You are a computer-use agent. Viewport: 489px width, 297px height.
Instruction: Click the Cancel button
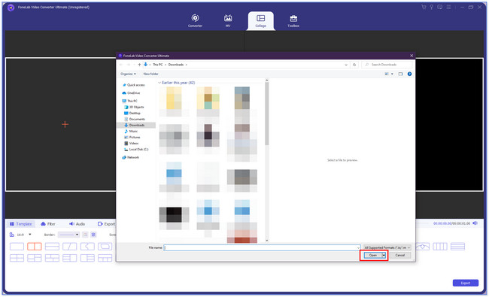click(399, 255)
